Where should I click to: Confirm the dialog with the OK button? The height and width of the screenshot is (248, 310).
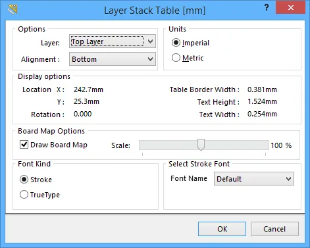[x=222, y=229]
